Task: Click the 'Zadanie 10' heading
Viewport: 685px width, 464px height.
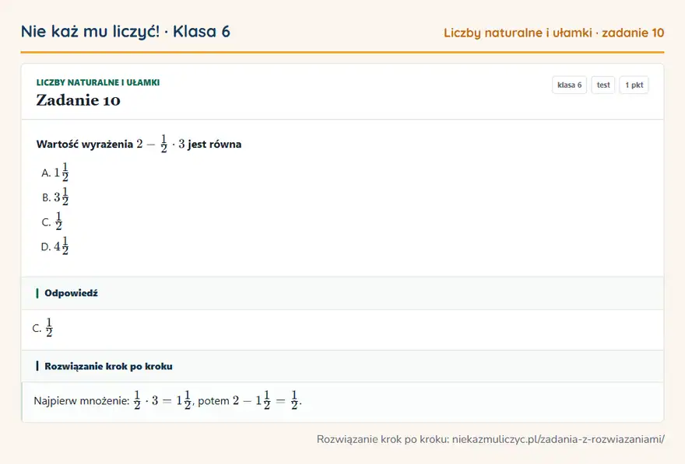Action: pos(78,100)
